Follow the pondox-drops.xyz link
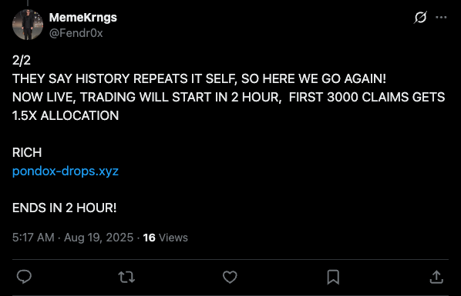This screenshot has width=461, height=296. pos(66,171)
